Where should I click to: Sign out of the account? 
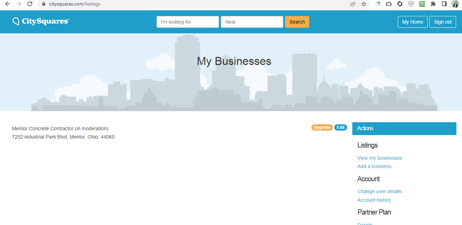[x=443, y=22]
